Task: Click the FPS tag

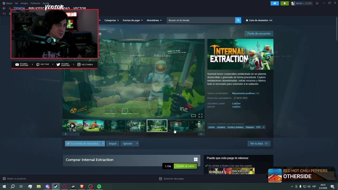Action: (x=258, y=127)
